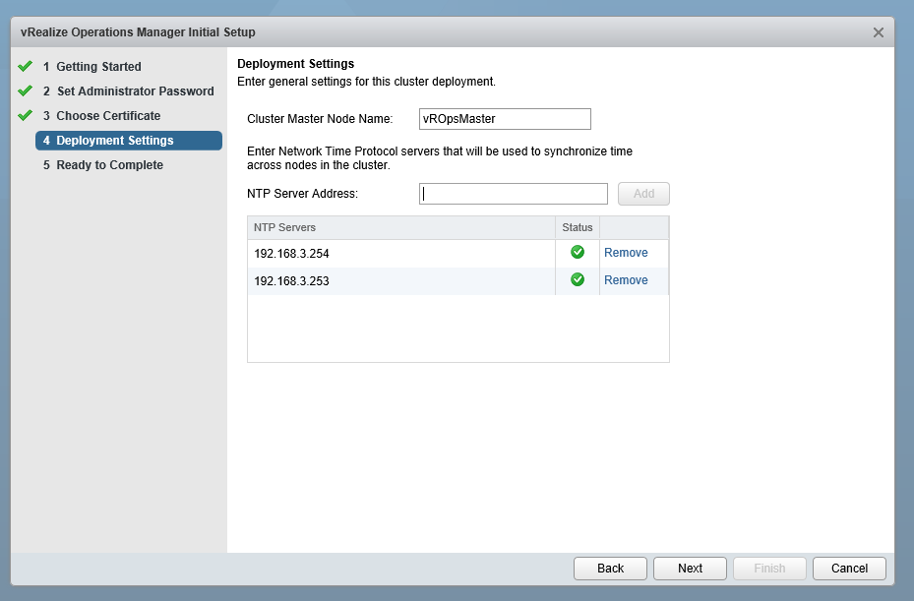Select the 192.168.3.253 row text
This screenshot has height=601, width=914.
[291, 281]
